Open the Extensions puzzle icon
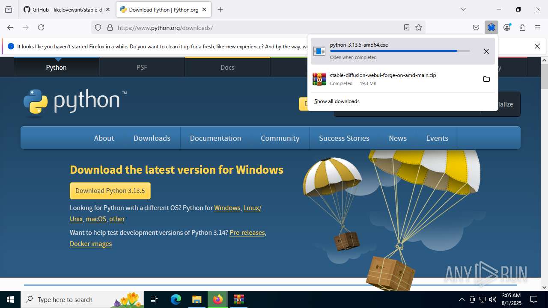This screenshot has height=308, width=548. click(522, 27)
